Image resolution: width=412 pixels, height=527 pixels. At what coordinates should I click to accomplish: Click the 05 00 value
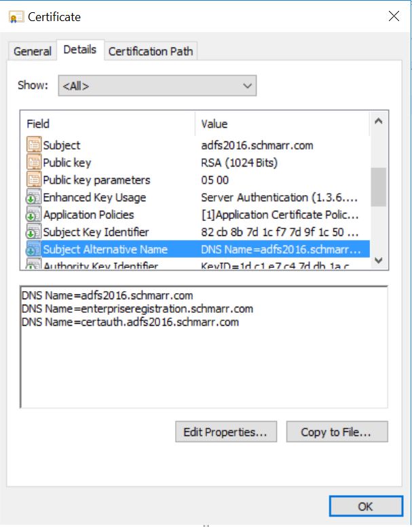(215, 180)
